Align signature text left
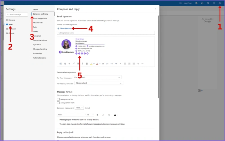 [x=125, y=64]
